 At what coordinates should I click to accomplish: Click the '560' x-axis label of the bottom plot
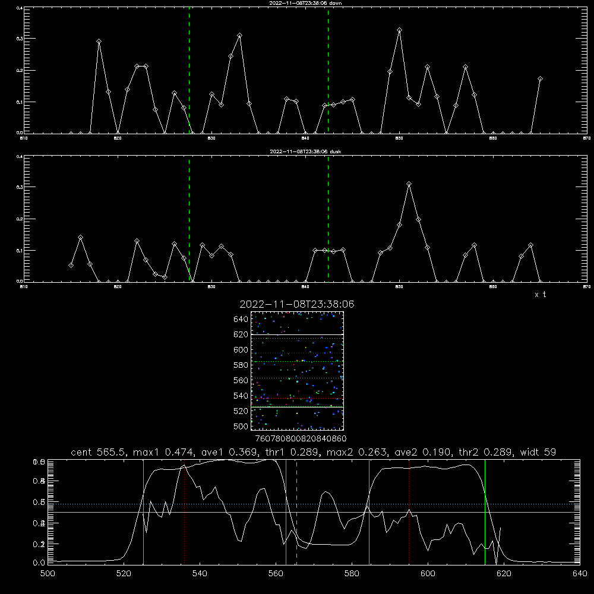point(276,574)
